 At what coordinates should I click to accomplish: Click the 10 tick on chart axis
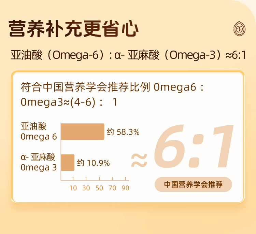[x=73, y=188]
